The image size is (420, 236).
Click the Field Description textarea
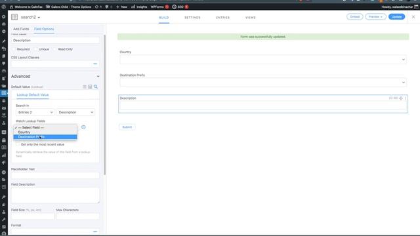55,195
